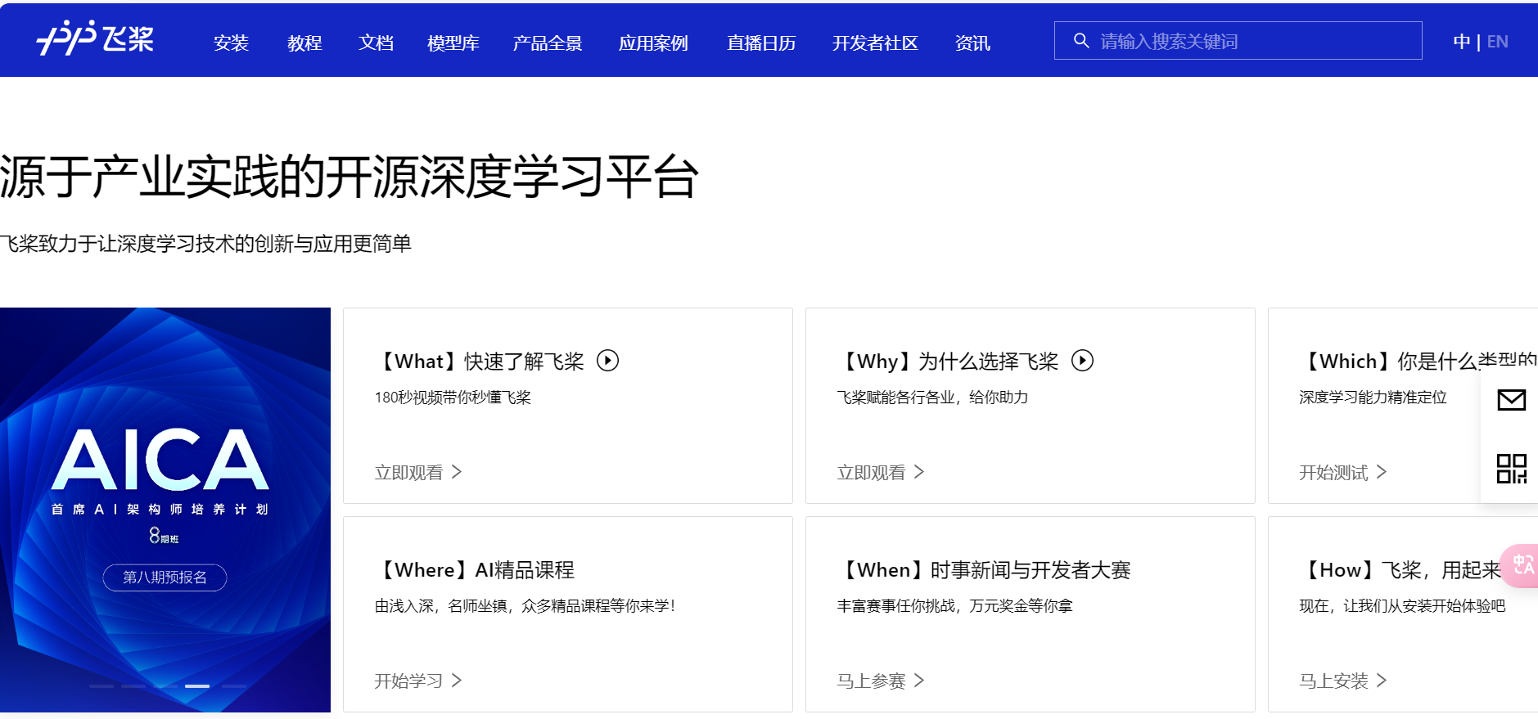Click text 现在，让我们从安装开始体验吧
This screenshot has height=719, width=1538.
tap(1402, 606)
